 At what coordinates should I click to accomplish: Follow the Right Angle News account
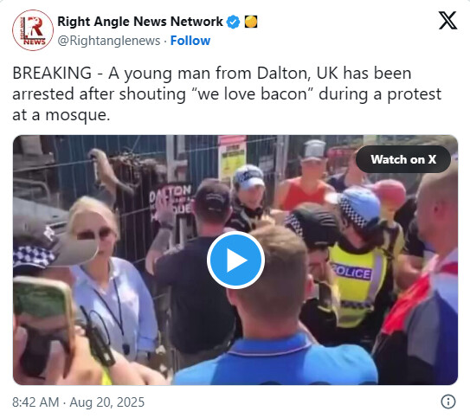click(190, 41)
